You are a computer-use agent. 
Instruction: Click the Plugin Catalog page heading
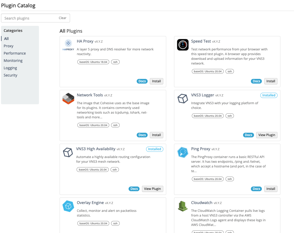tap(18, 5)
